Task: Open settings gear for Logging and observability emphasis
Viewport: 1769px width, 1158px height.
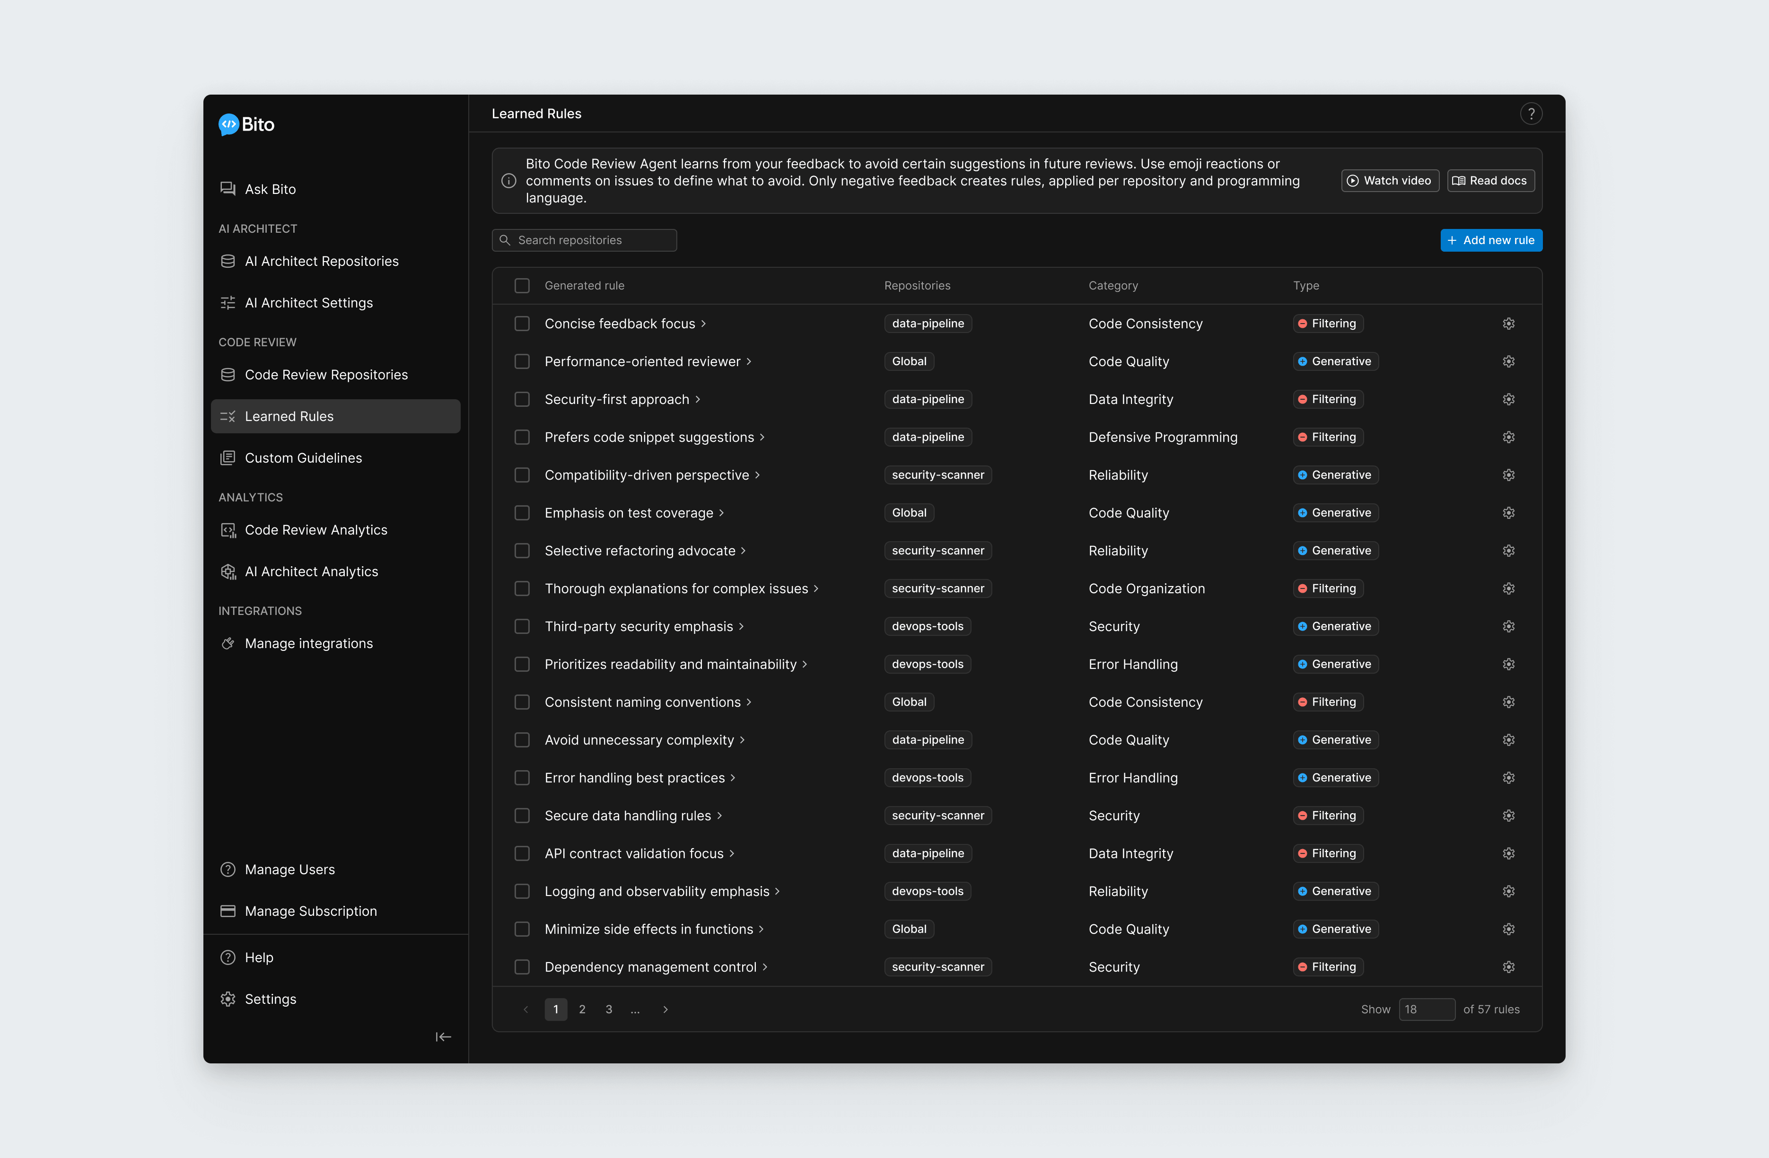Action: pos(1508,892)
